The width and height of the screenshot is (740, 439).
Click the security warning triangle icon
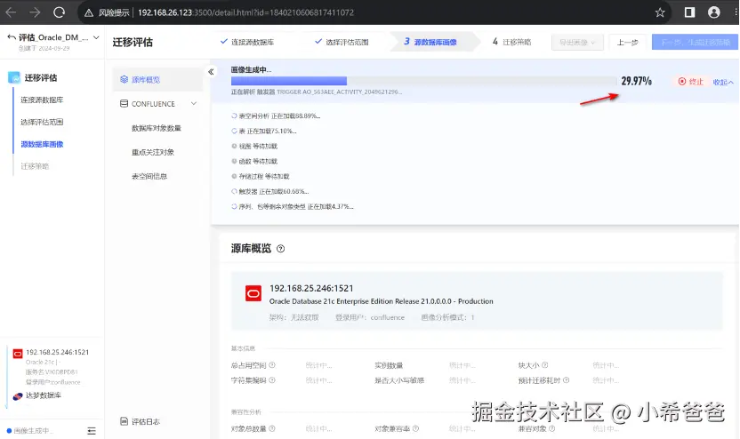[89, 12]
